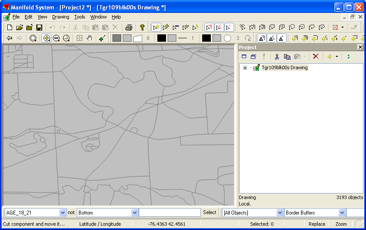The height and width of the screenshot is (230, 366).
Task: Click the Zoom In magnifier tool
Action: pos(47,38)
